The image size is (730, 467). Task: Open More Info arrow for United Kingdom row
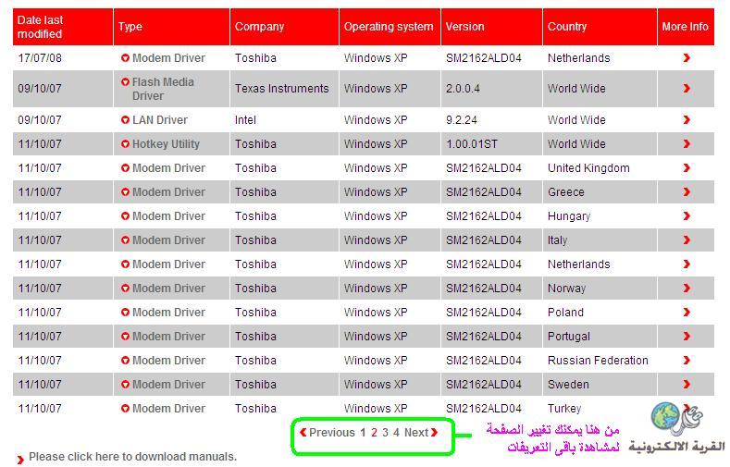tap(687, 168)
